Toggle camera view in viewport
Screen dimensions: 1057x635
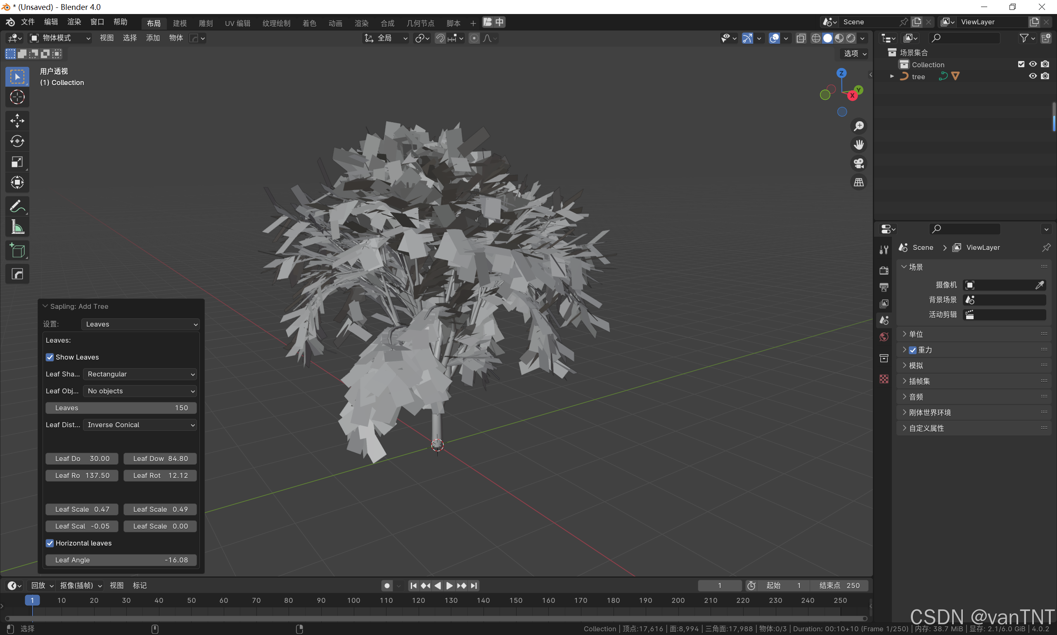pos(859,163)
